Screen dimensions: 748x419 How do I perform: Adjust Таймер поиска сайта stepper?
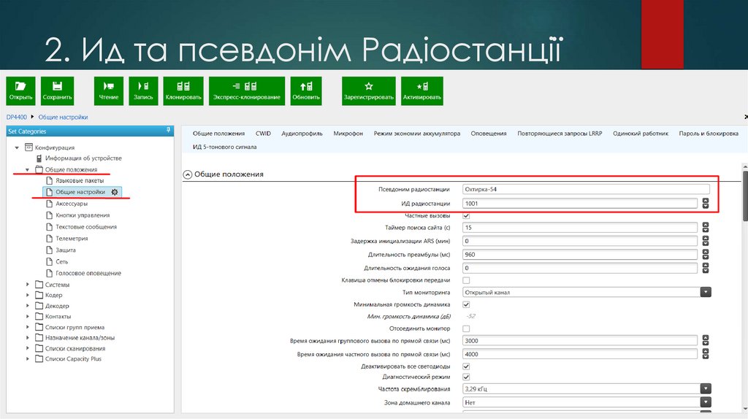(x=706, y=227)
